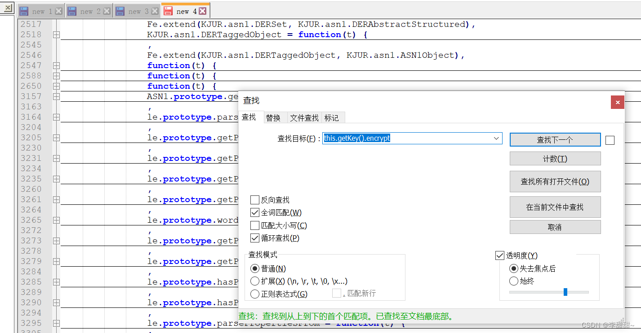641x333 pixels.
Task: Switch to document tab new 1
Action: (41, 11)
